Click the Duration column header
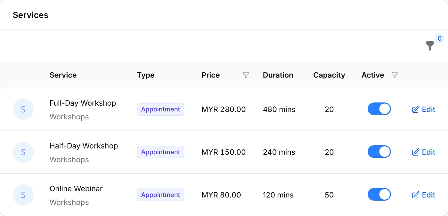 (x=278, y=75)
